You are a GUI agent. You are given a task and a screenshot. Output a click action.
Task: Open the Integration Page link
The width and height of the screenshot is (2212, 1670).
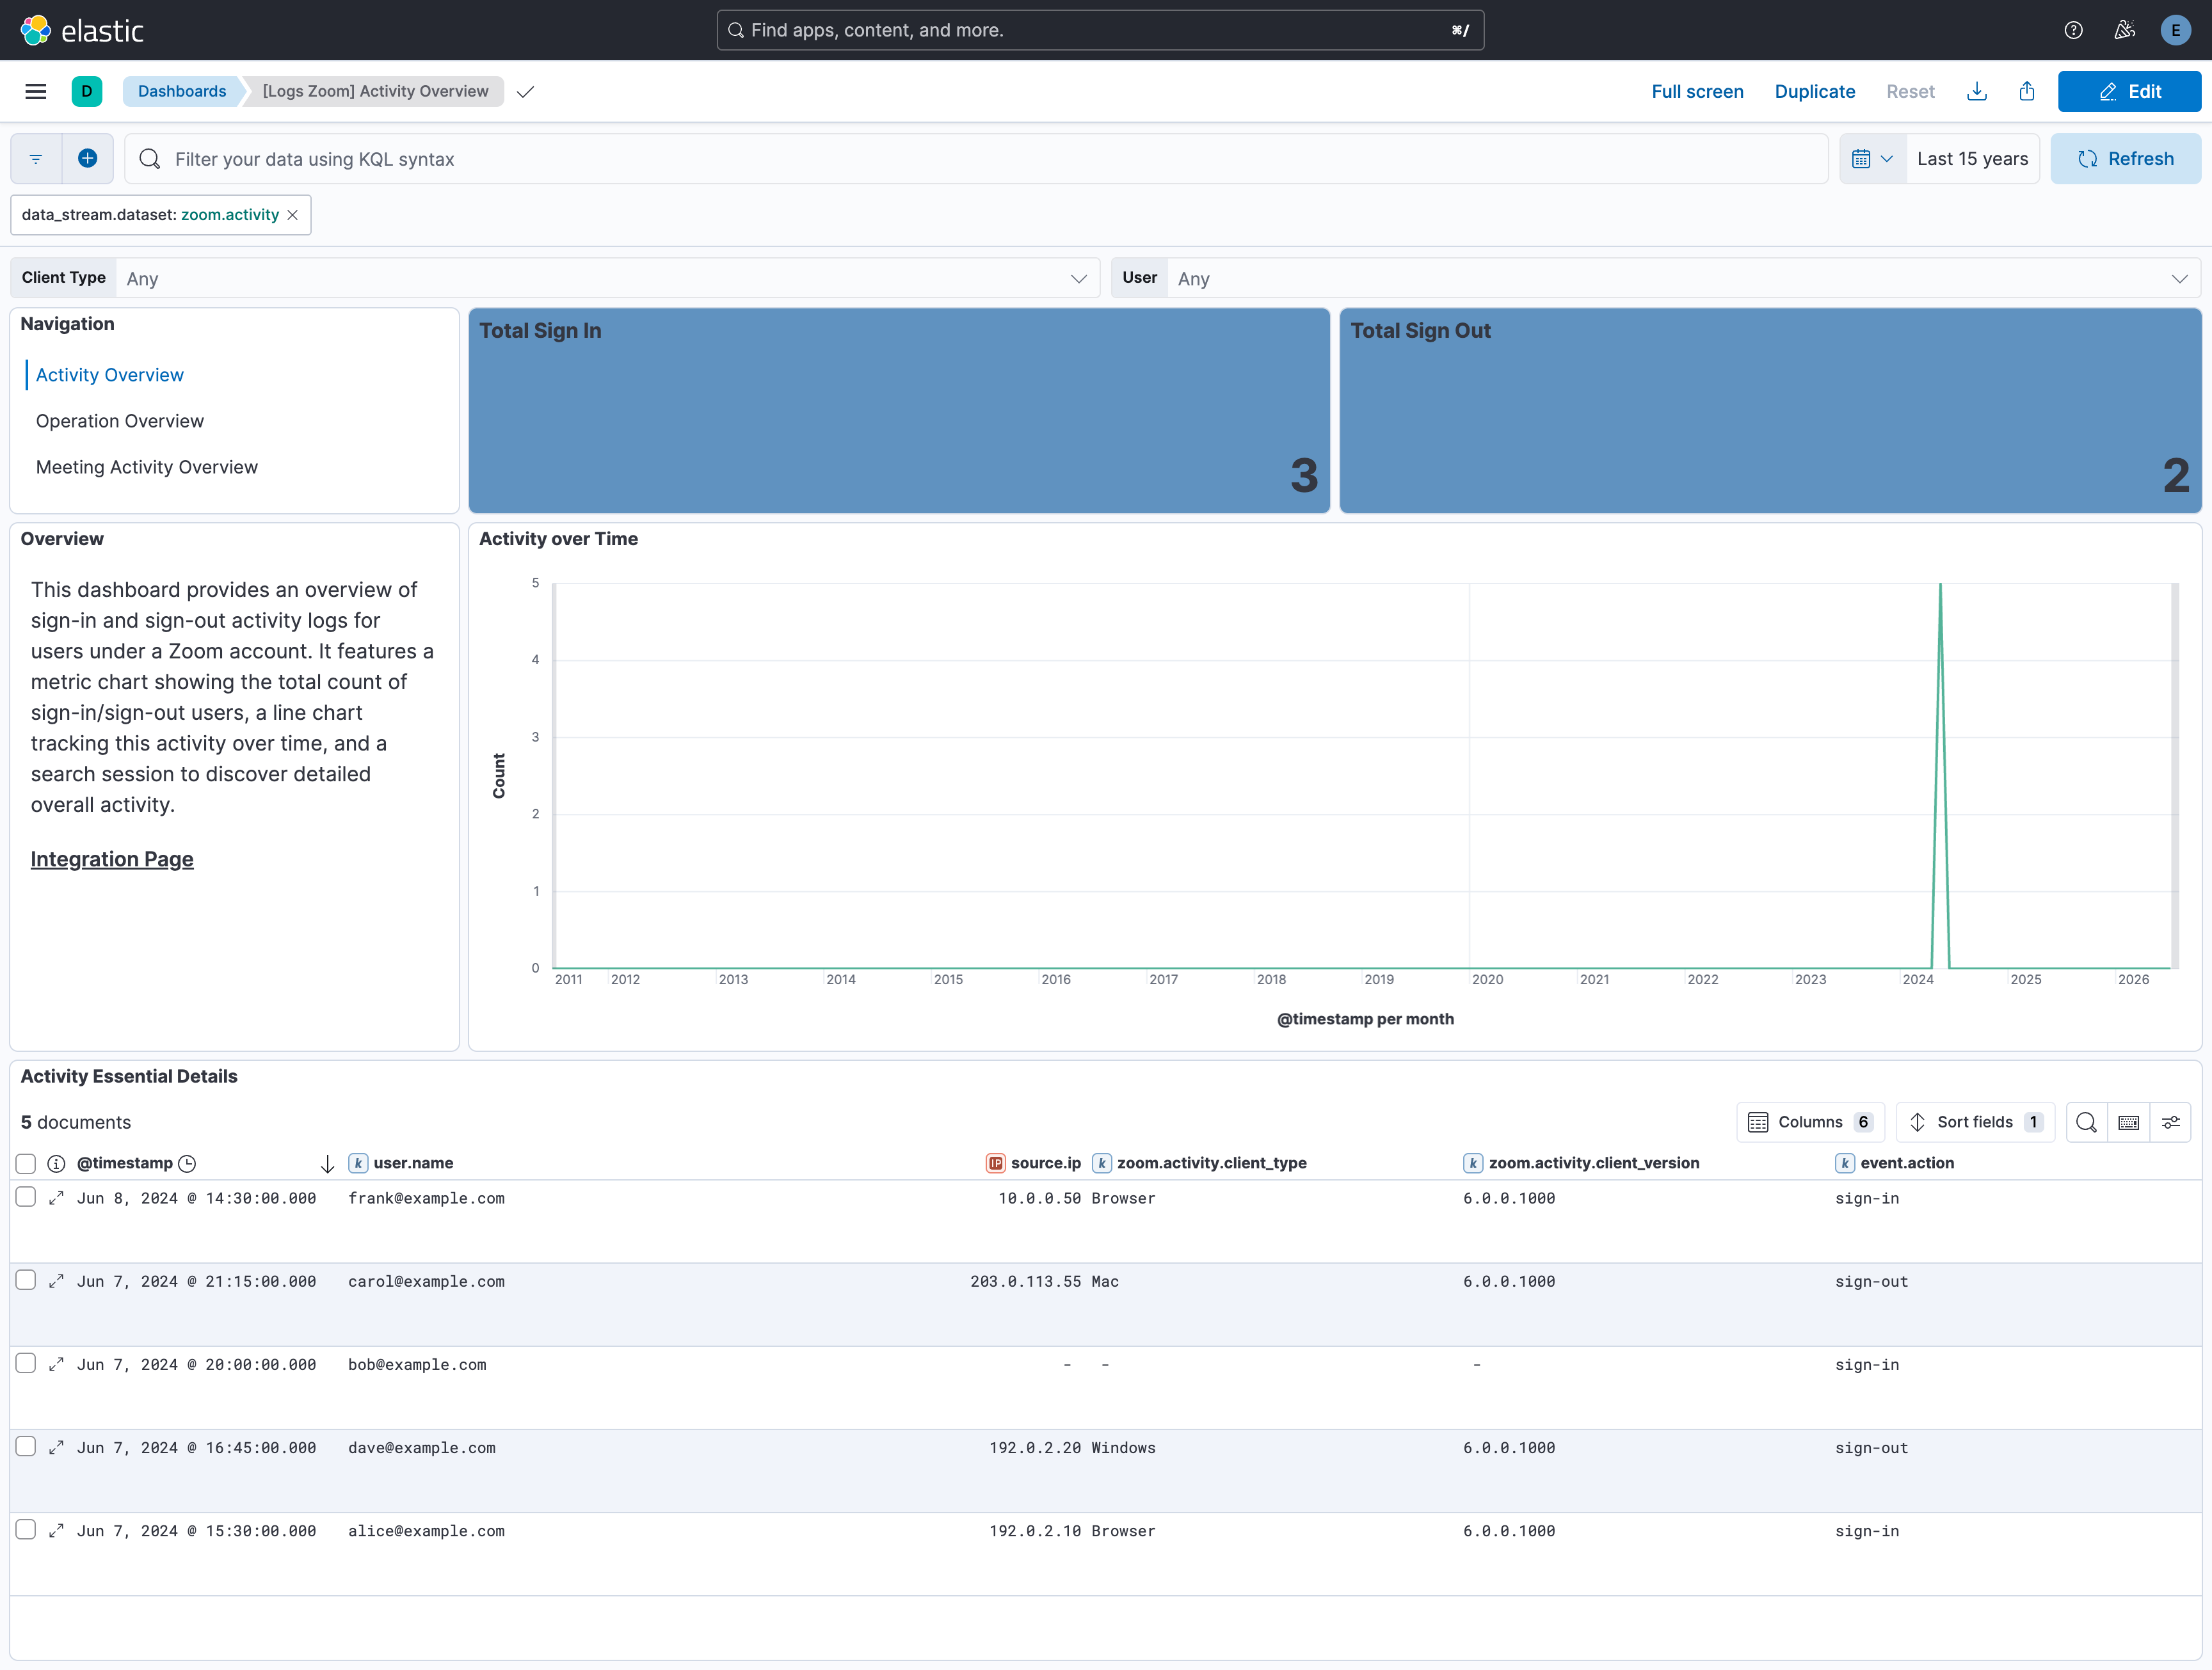click(x=112, y=859)
